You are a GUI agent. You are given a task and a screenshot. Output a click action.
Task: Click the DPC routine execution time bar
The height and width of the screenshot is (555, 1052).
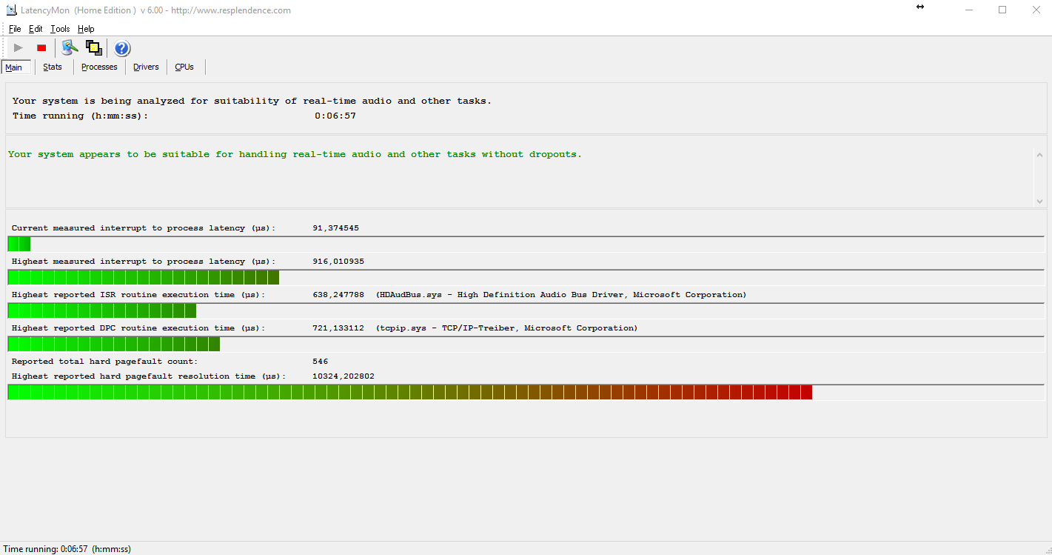(526, 344)
